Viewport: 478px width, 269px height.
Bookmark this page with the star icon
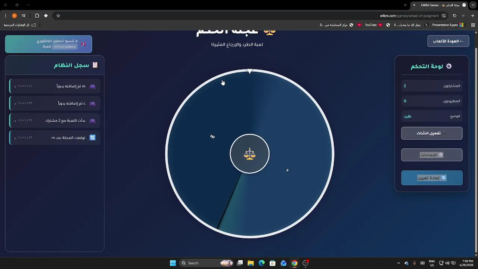[x=58, y=16]
